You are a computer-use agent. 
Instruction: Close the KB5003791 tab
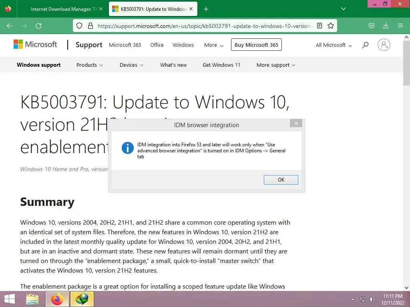191,9
